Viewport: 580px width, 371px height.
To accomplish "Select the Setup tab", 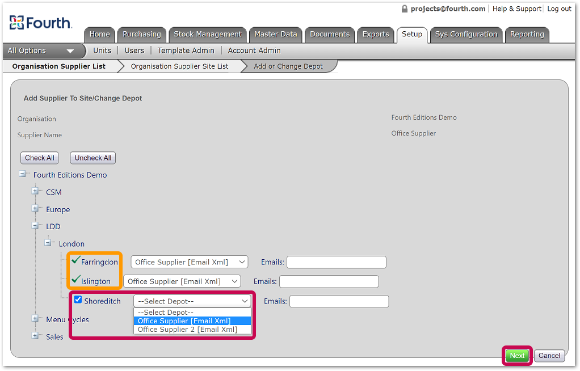I will point(412,35).
